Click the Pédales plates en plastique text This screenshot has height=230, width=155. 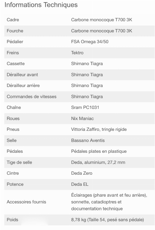click(x=99, y=151)
